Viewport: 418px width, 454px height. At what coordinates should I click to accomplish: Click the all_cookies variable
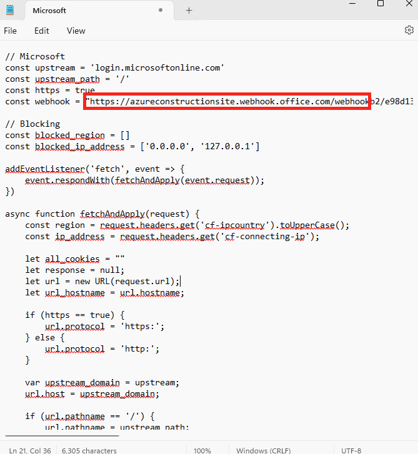pos(72,259)
